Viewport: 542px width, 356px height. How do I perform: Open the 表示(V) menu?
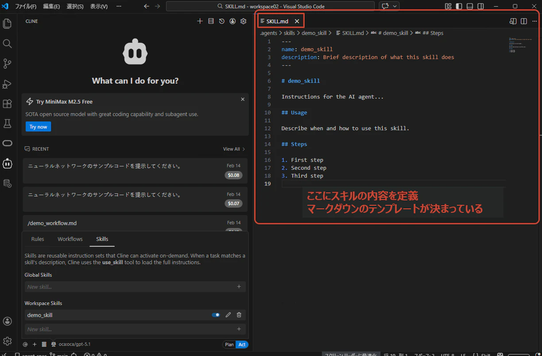click(x=99, y=7)
